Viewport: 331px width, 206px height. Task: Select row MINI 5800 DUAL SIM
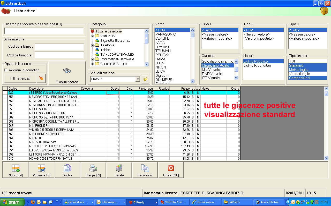coord(121,142)
